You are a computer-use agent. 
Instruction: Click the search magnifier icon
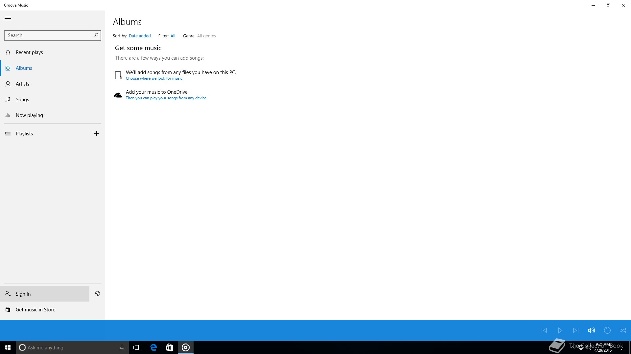[x=96, y=35]
